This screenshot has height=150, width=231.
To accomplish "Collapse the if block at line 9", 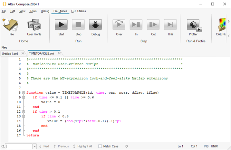I will point(24,97).
